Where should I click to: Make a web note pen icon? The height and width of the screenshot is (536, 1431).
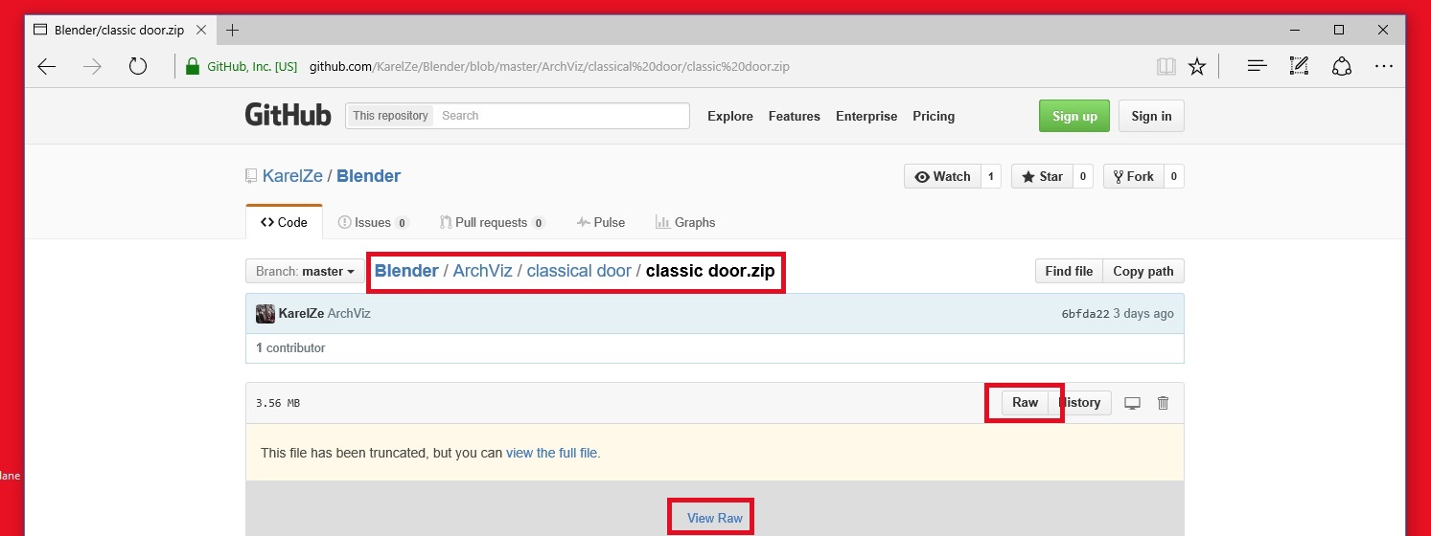click(1299, 66)
